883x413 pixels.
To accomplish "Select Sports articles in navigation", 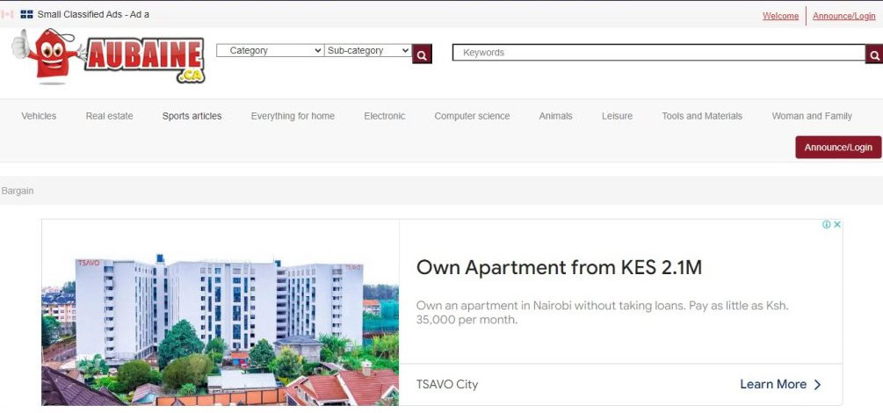I will [x=192, y=116].
